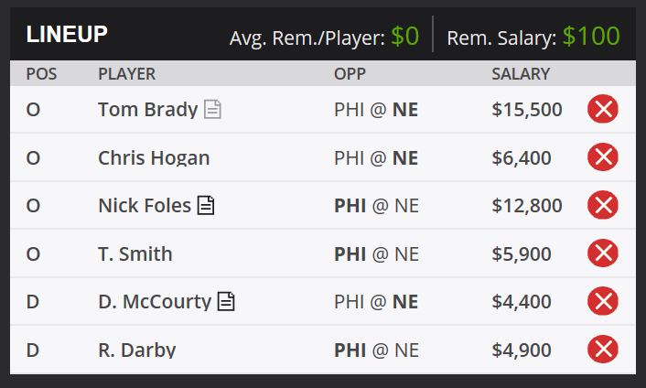
Task: Click the SALARY column header
Action: (x=521, y=74)
